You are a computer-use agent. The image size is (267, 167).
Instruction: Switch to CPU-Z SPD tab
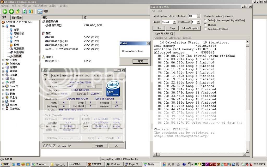click(87, 75)
